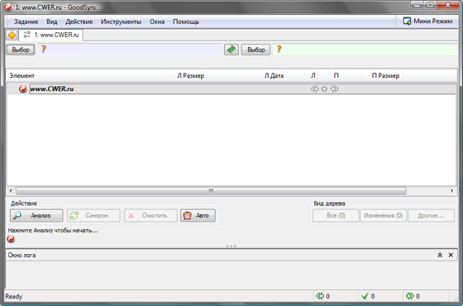Click the Элемент column header
Viewport: 463px width, 306px height.
coord(86,76)
